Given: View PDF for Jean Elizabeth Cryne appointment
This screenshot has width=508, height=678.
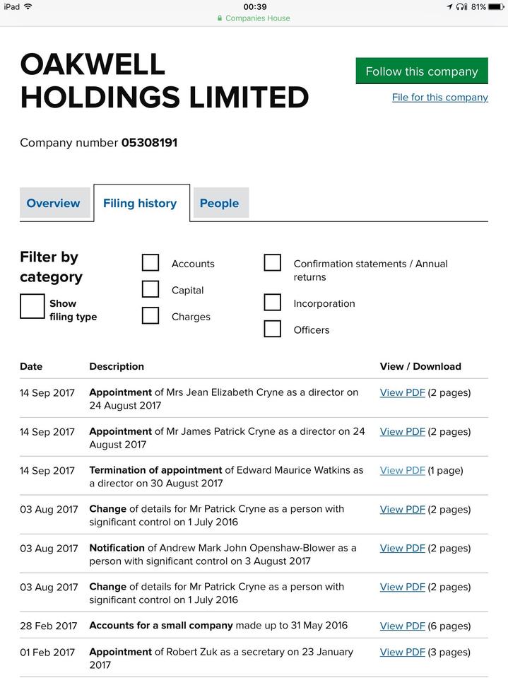Looking at the screenshot, I should pyautogui.click(x=402, y=392).
